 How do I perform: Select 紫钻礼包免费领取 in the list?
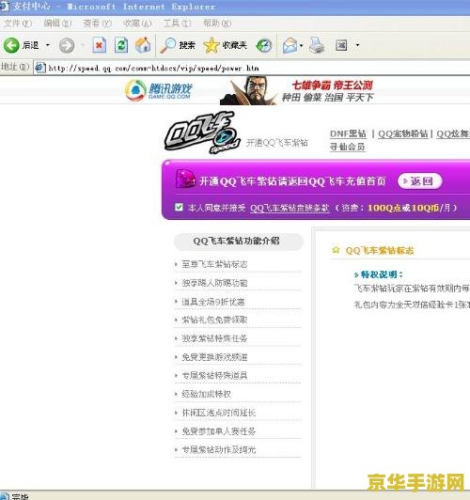214,320
